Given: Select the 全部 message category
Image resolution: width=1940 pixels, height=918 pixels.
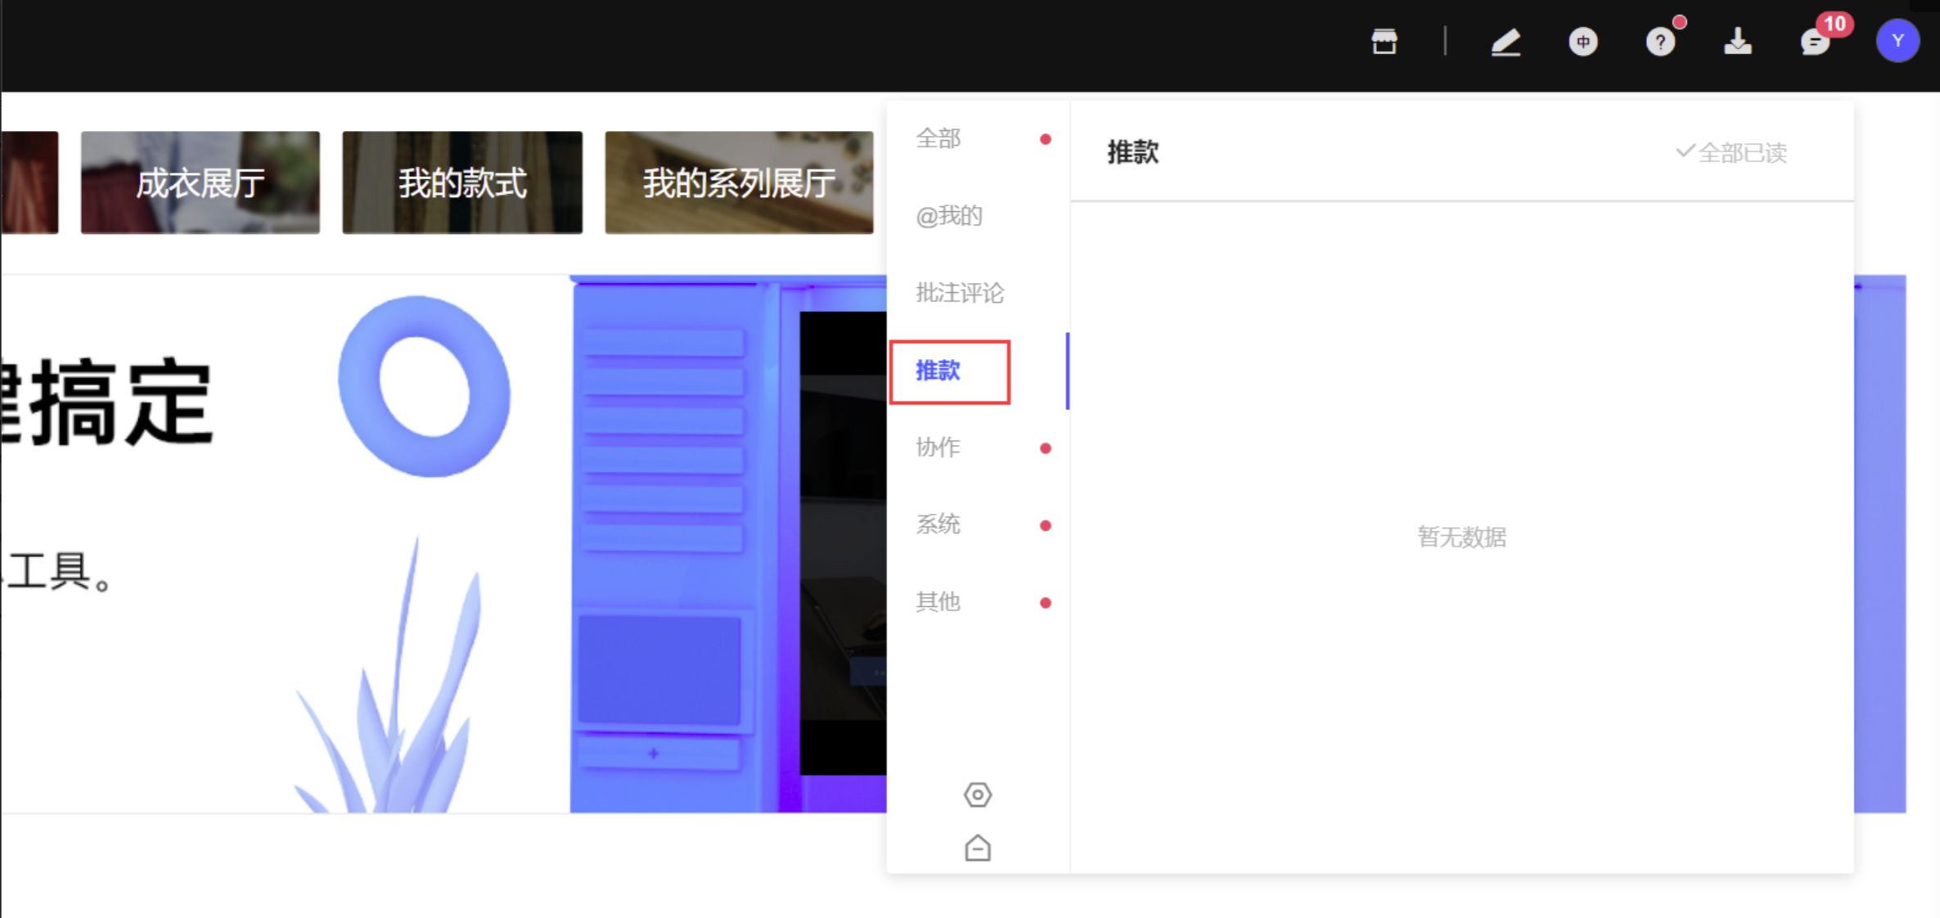Looking at the screenshot, I should point(938,138).
